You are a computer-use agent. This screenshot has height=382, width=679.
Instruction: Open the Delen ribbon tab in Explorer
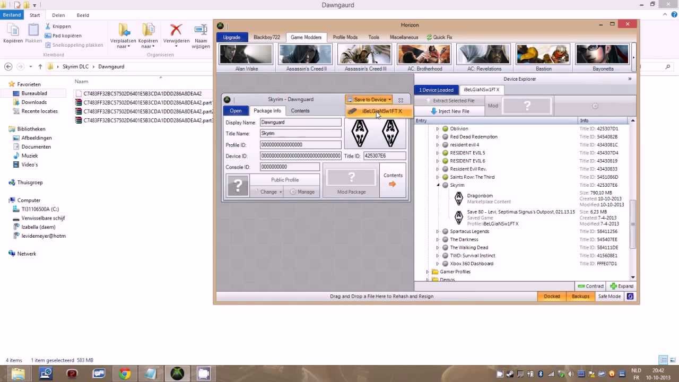[x=58, y=15]
